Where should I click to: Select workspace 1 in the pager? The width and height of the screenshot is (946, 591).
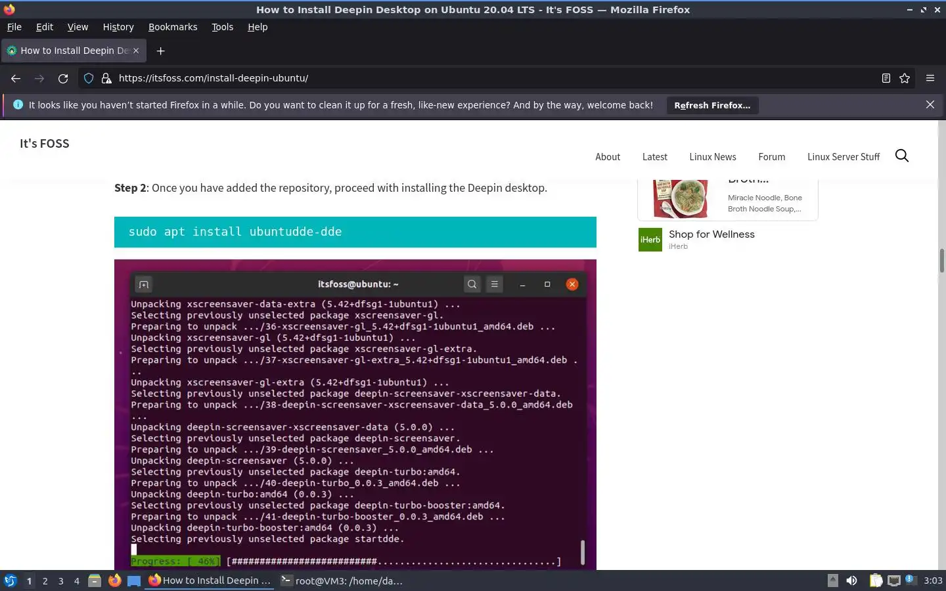point(29,580)
